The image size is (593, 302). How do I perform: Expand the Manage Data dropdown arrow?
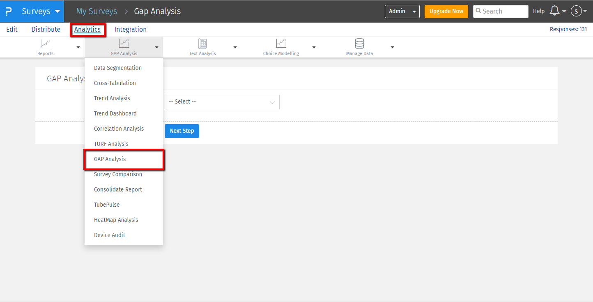pyautogui.click(x=392, y=48)
